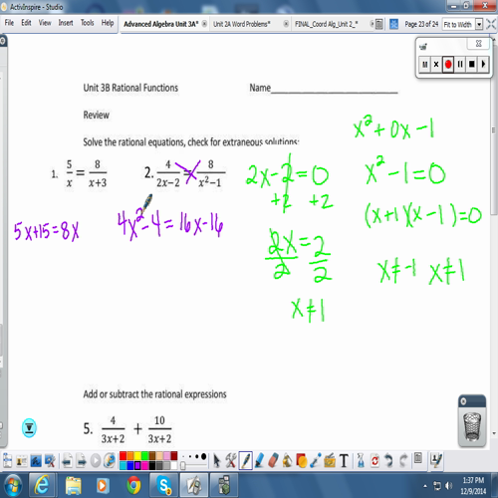Select the largest pen width dot
The height and width of the screenshot is (498, 498).
click(x=203, y=456)
